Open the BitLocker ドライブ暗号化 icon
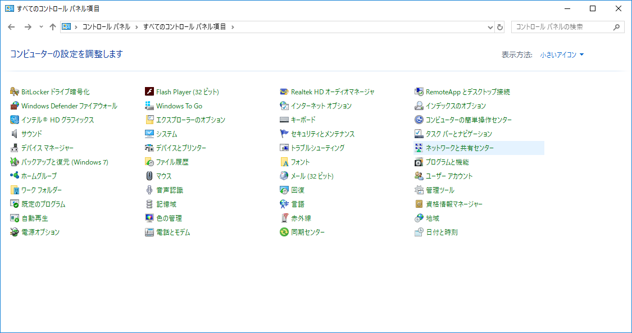Viewport: 632px width, 333px height. (15, 92)
